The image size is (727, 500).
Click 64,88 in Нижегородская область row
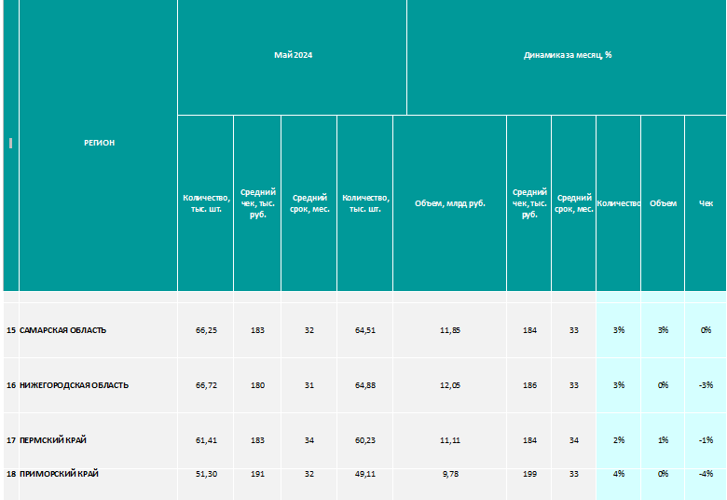tap(364, 385)
